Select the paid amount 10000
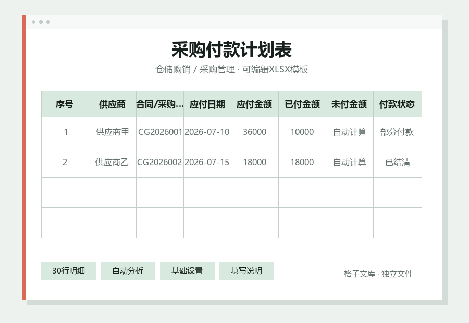The image size is (469, 323). point(302,132)
